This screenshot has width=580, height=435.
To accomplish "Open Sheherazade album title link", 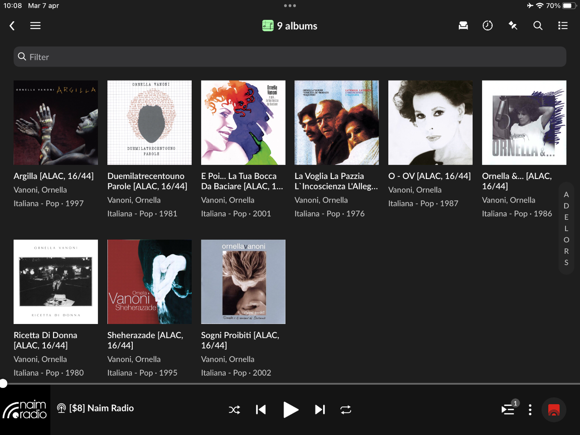I will point(145,340).
